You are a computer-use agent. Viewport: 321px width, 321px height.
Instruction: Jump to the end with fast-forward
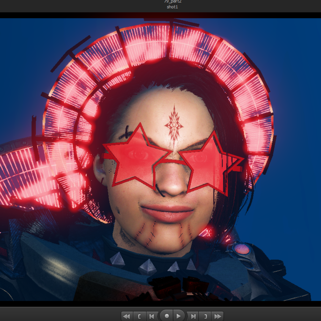point(217,316)
